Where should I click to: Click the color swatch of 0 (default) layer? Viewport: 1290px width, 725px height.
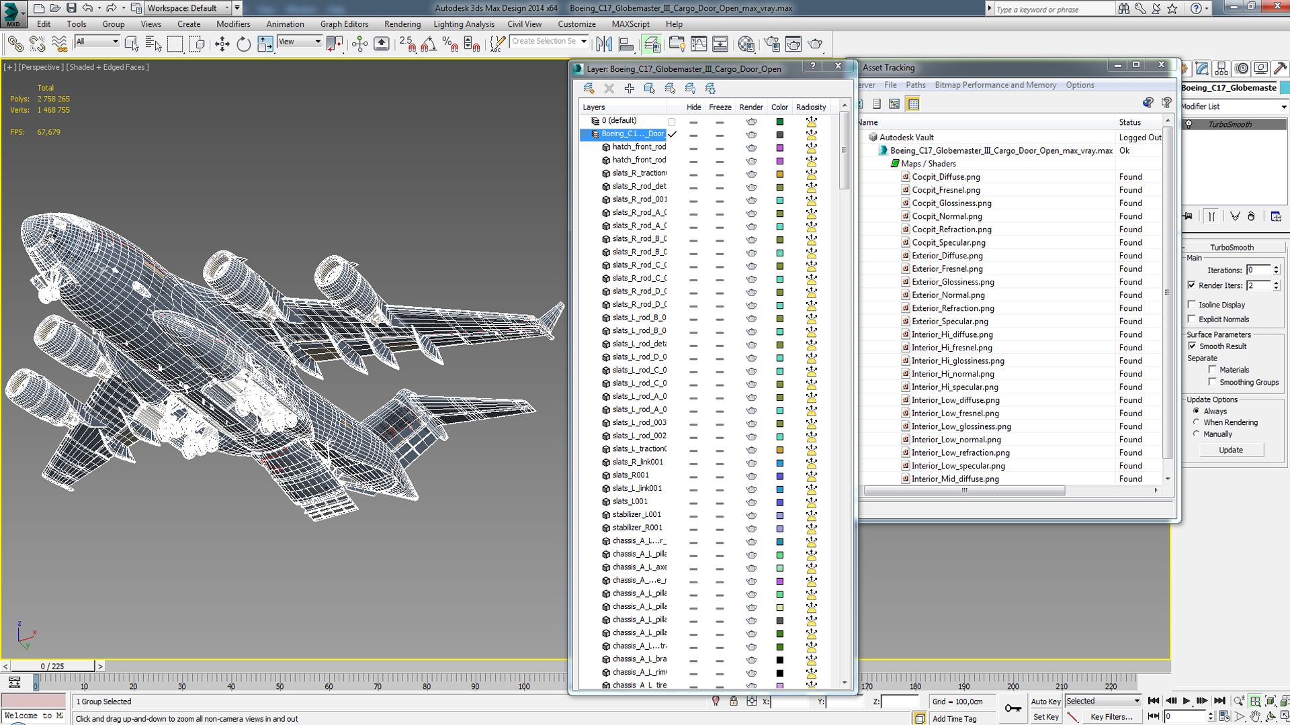(779, 122)
